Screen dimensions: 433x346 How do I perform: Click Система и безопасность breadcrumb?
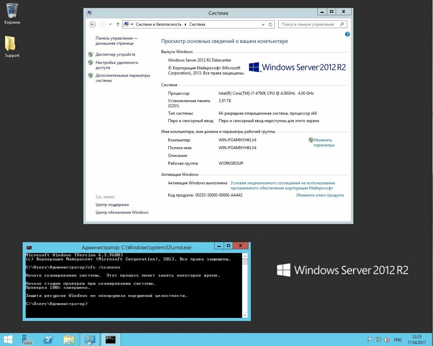pos(159,24)
